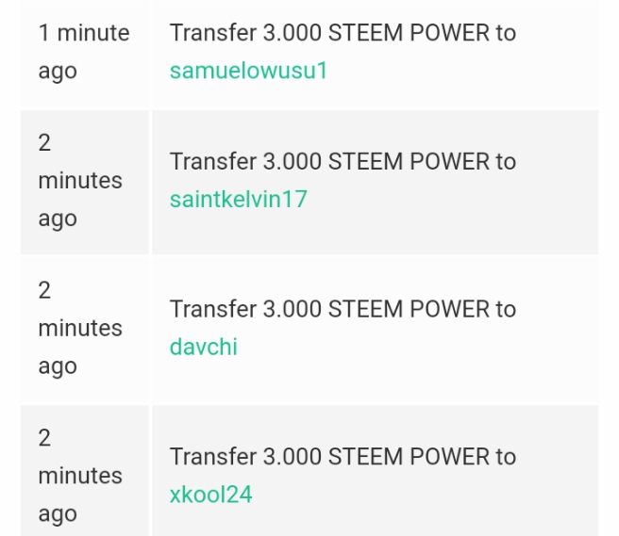Click the word Transfer in saintkelvin17 row
The image size is (619, 536).
tap(213, 161)
